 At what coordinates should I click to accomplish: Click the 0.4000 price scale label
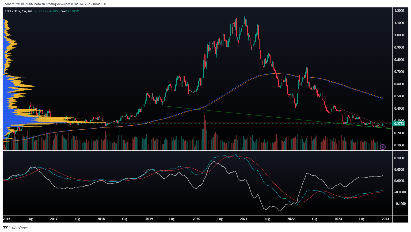click(x=399, y=109)
